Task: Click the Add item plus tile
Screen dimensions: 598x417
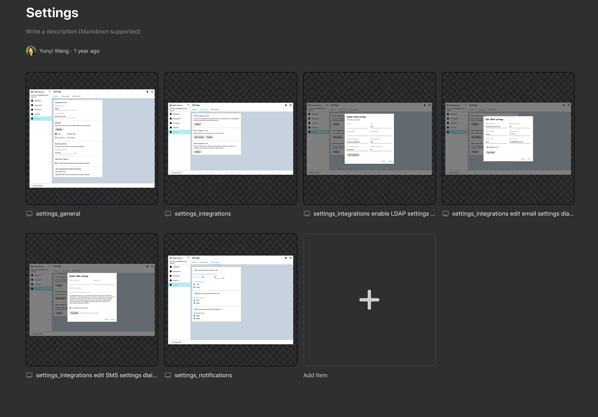Action: pyautogui.click(x=369, y=300)
